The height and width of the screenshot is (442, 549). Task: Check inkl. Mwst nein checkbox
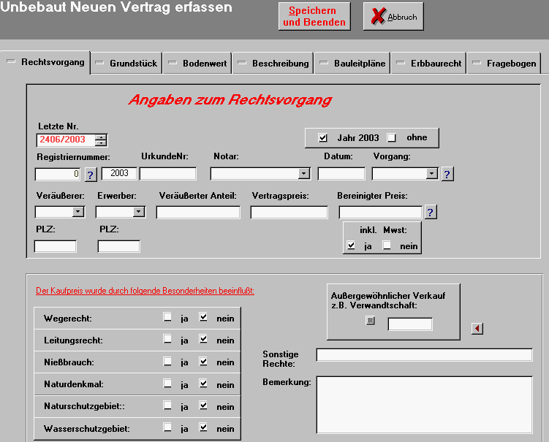[387, 245]
